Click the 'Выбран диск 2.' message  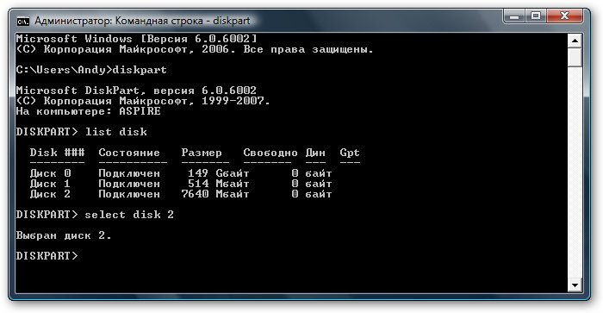pos(64,235)
